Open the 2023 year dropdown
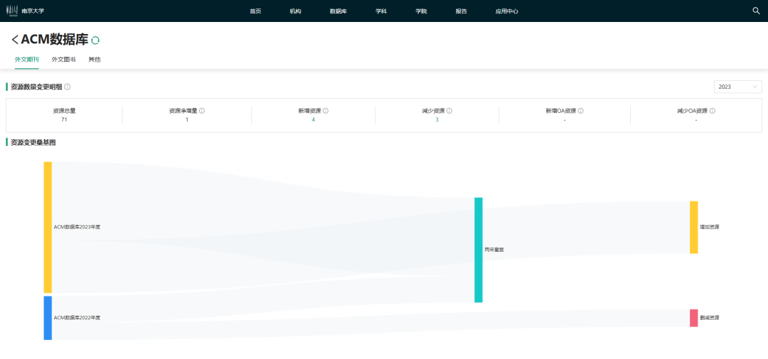The width and height of the screenshot is (768, 359). tap(738, 87)
